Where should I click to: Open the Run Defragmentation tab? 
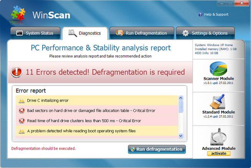click(142, 33)
